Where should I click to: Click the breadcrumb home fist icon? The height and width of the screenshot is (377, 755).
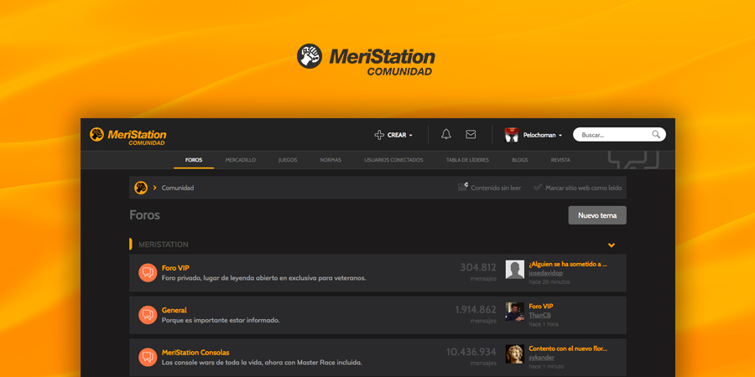click(141, 188)
